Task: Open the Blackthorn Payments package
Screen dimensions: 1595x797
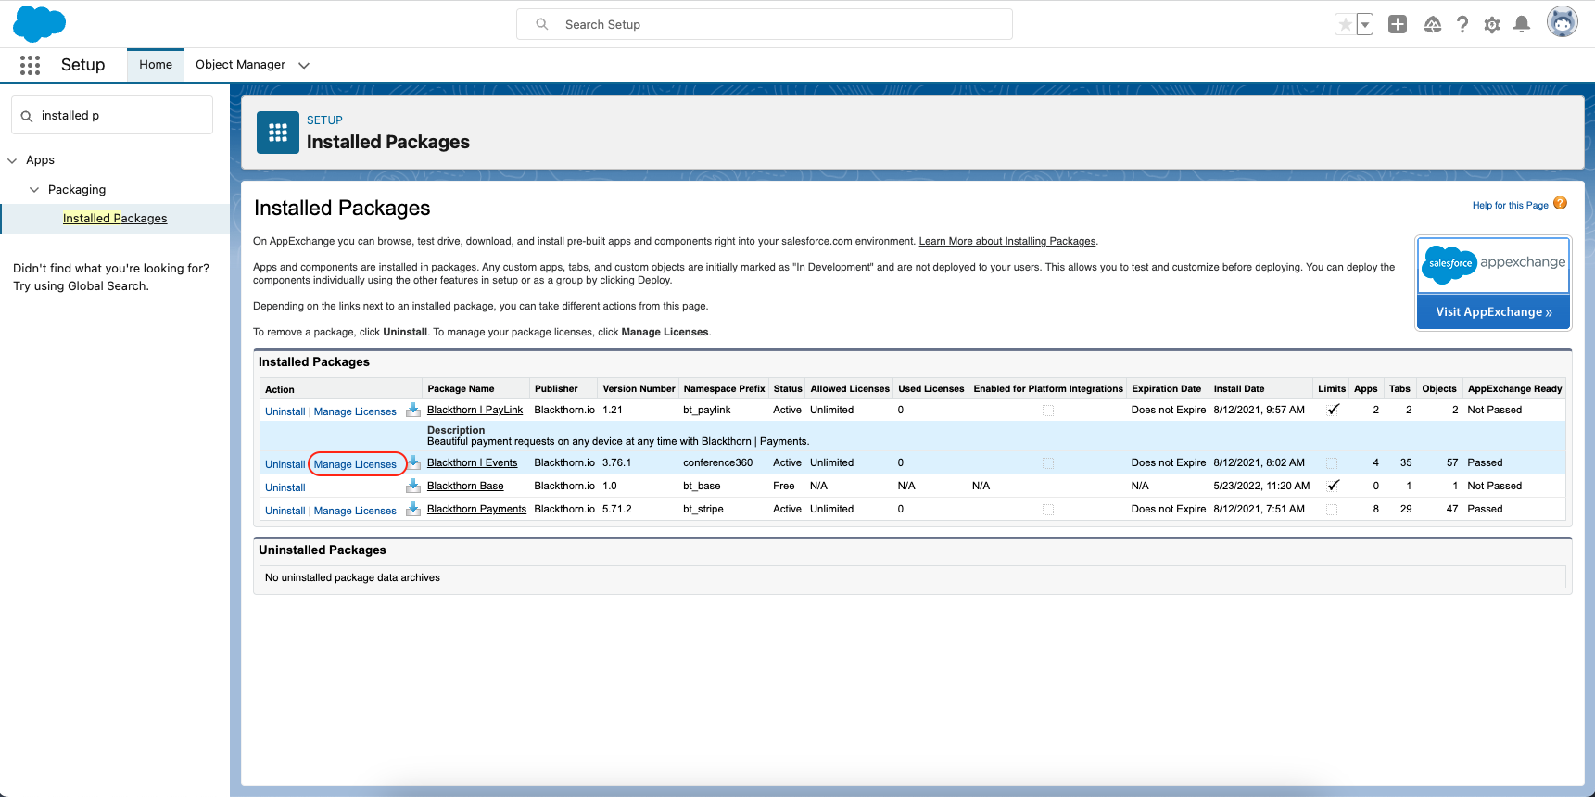Action: click(476, 509)
